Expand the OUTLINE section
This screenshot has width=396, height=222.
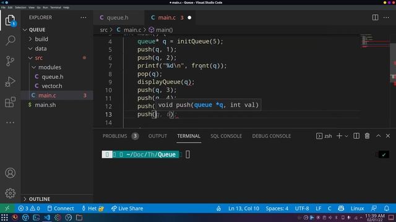tap(57, 199)
